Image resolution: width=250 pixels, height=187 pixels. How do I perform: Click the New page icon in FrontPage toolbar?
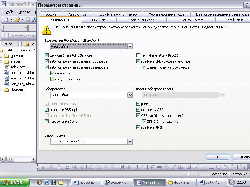(x=7, y=20)
